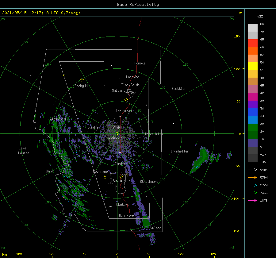Select the magenta 42 dBZ color band

pos(253,97)
